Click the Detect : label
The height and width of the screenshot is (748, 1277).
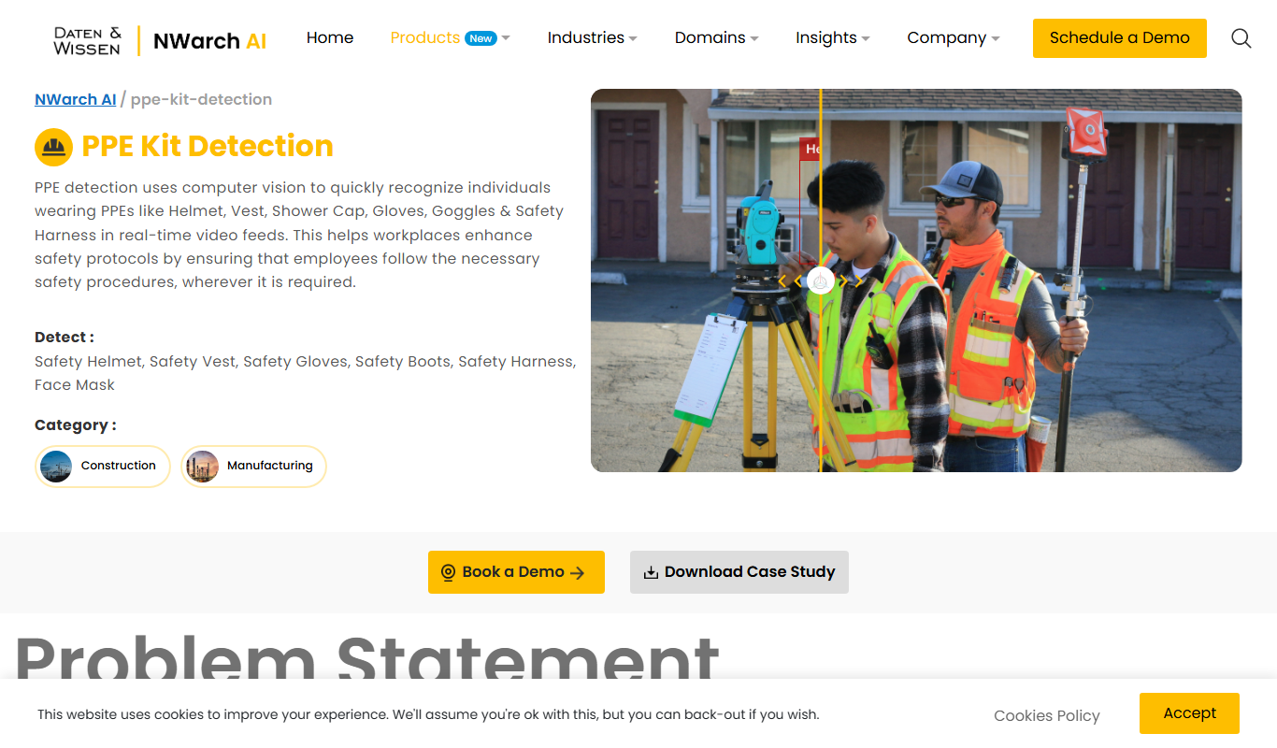pyautogui.click(x=65, y=338)
